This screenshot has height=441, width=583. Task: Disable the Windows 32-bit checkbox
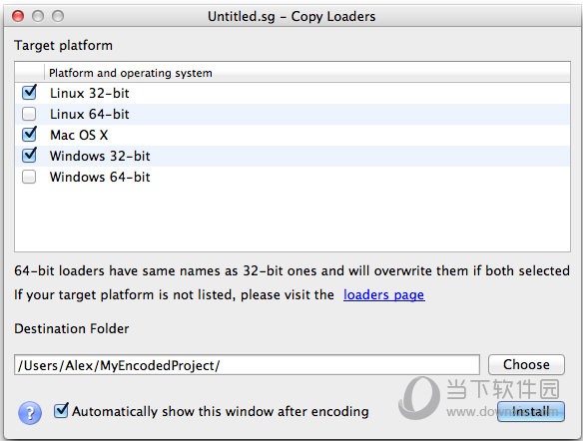[x=29, y=156]
